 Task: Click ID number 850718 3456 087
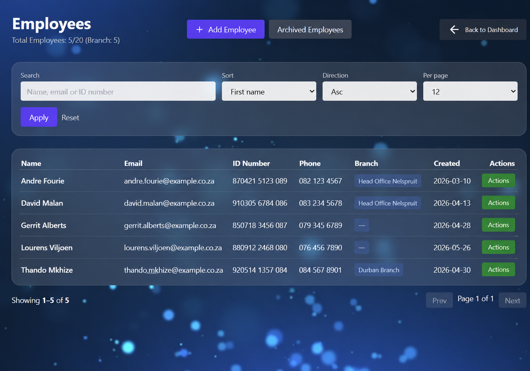tap(260, 225)
